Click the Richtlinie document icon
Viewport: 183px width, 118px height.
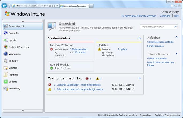pos(6,75)
